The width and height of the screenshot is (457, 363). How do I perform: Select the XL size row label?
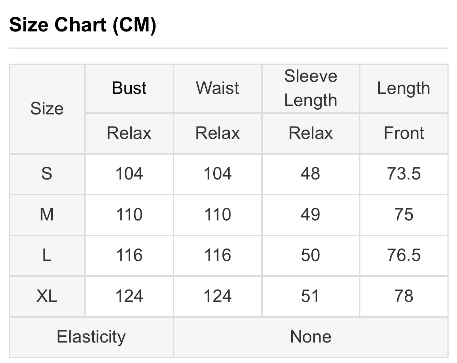[x=47, y=296]
